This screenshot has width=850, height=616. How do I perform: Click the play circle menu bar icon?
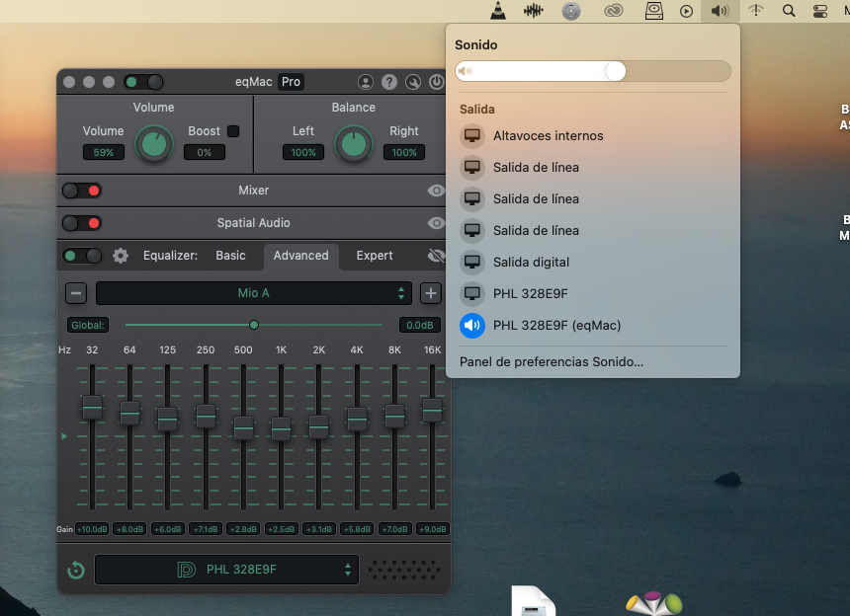click(686, 12)
